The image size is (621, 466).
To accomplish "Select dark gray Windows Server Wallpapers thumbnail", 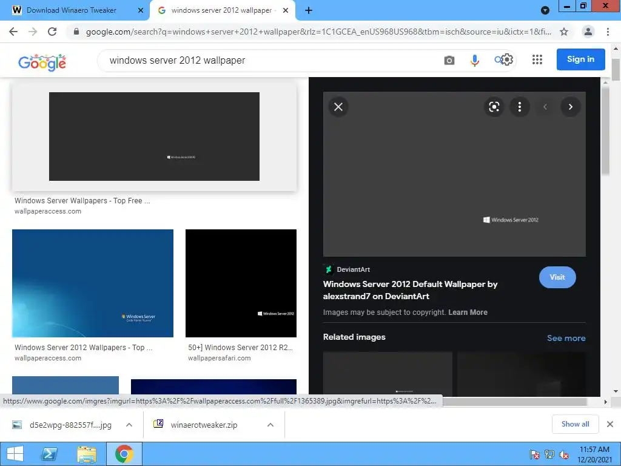I will pyautogui.click(x=154, y=137).
